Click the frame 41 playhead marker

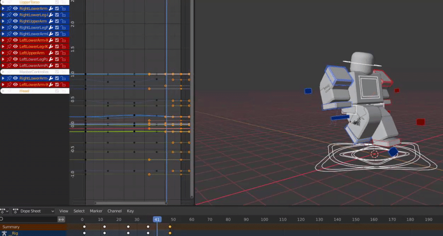pyautogui.click(x=157, y=219)
